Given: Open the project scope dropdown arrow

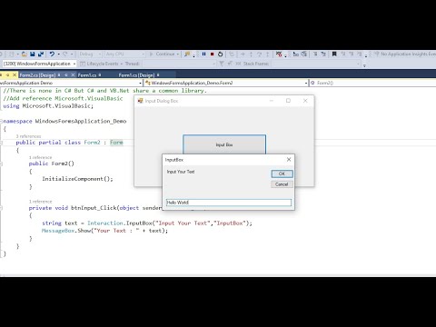Looking at the screenshot, I should pyautogui.click(x=140, y=83).
